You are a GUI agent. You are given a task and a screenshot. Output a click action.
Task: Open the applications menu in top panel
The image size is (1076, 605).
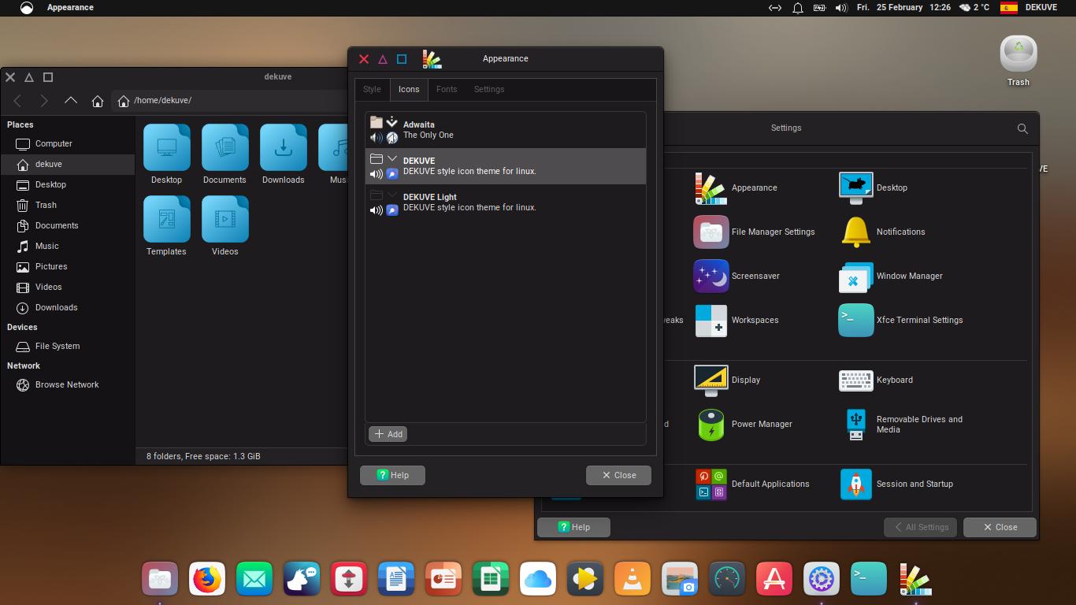point(27,8)
